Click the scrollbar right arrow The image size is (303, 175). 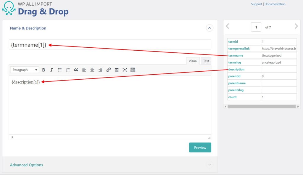pos(298,107)
